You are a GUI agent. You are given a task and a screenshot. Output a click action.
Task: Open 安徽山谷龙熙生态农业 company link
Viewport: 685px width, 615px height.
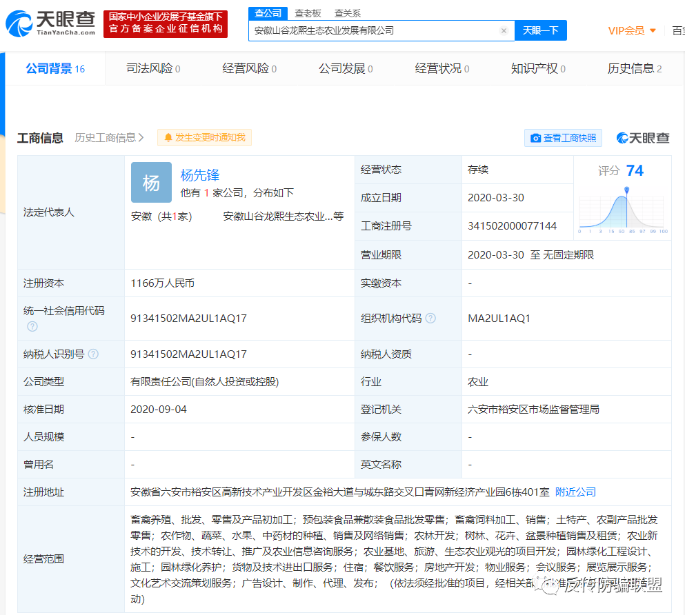click(283, 216)
